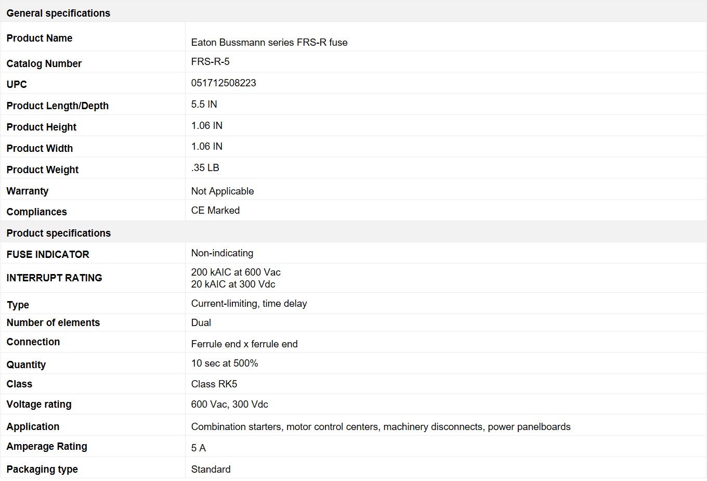Click the '1.06 IN' value for Product Width
The width and height of the screenshot is (707, 481).
(206, 146)
